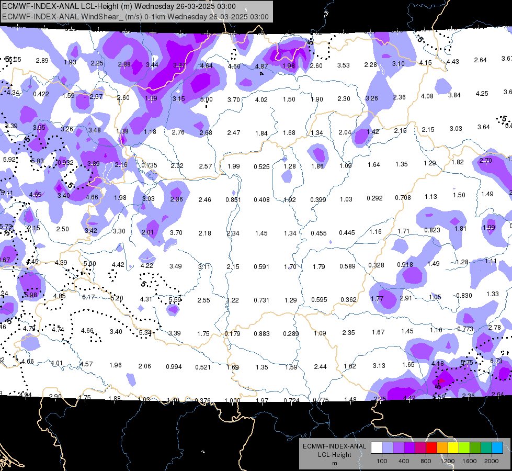
Task: Click wind shear value 0.521
Action: [x=203, y=367]
